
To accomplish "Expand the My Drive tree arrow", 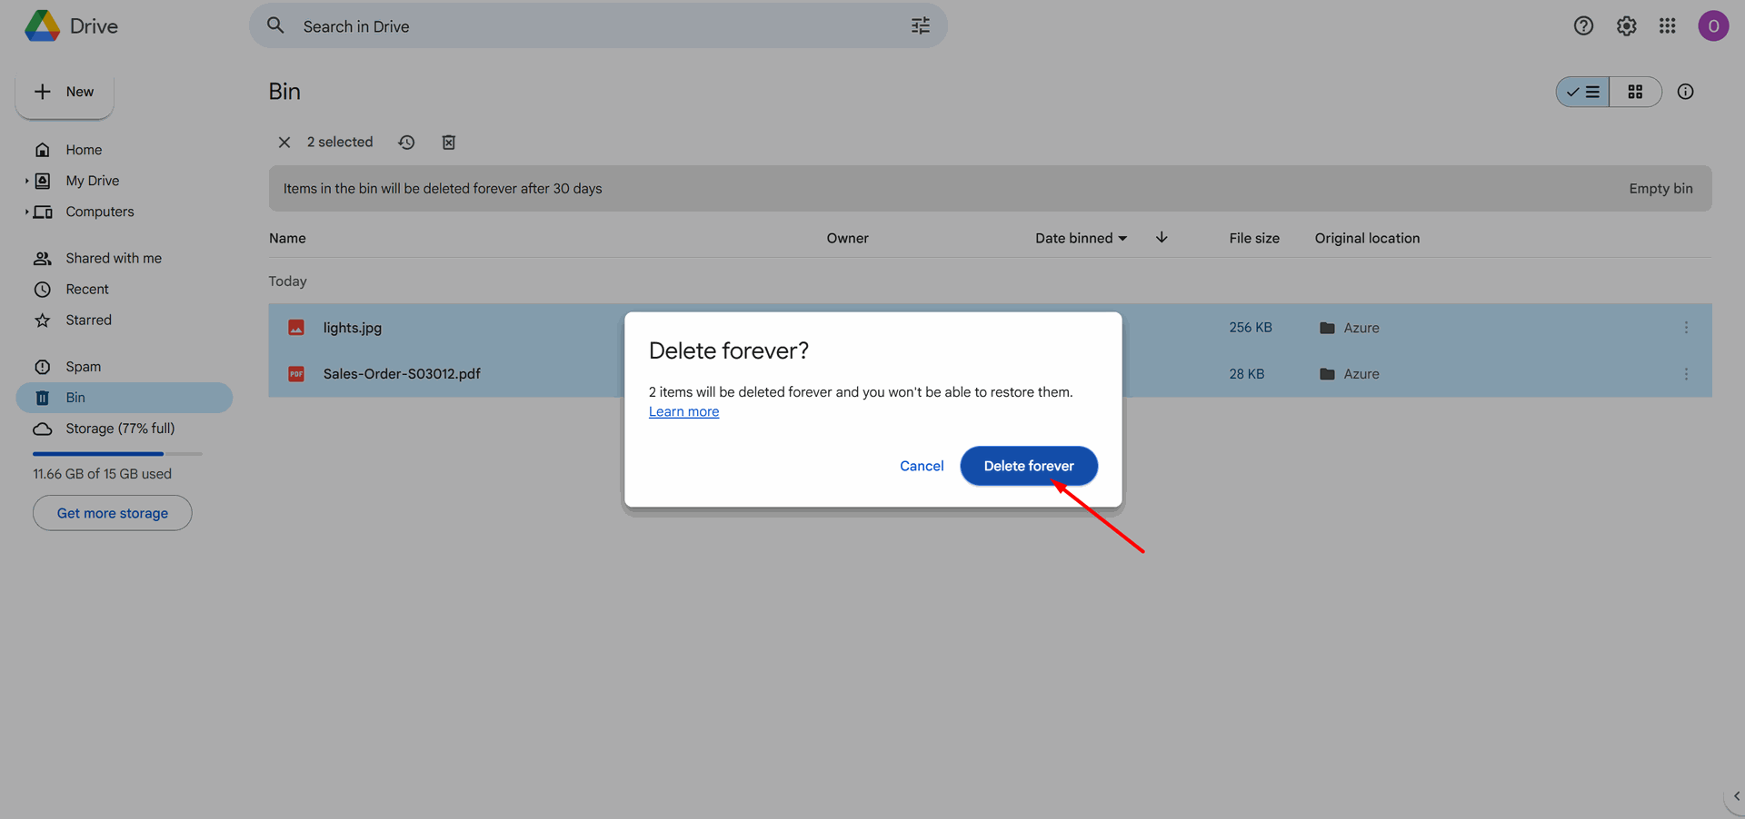I will pos(26,181).
